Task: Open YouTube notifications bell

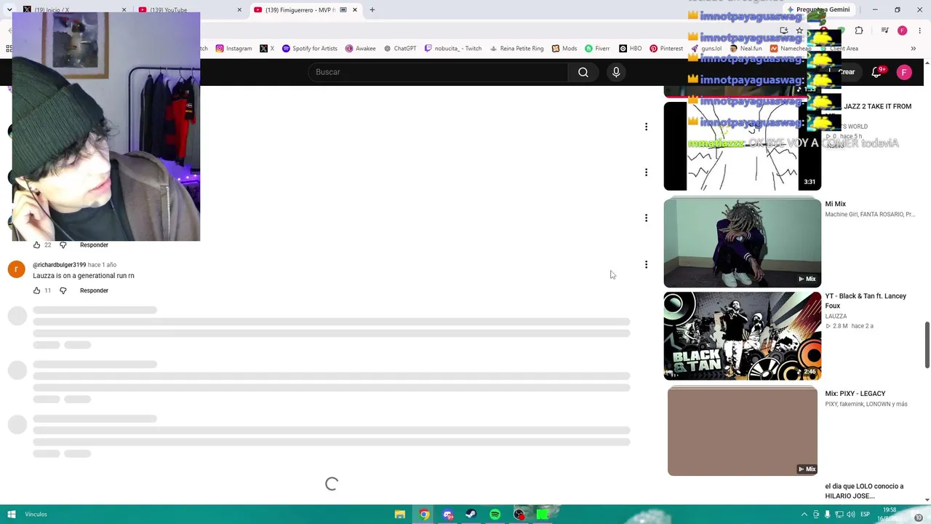Action: click(876, 72)
